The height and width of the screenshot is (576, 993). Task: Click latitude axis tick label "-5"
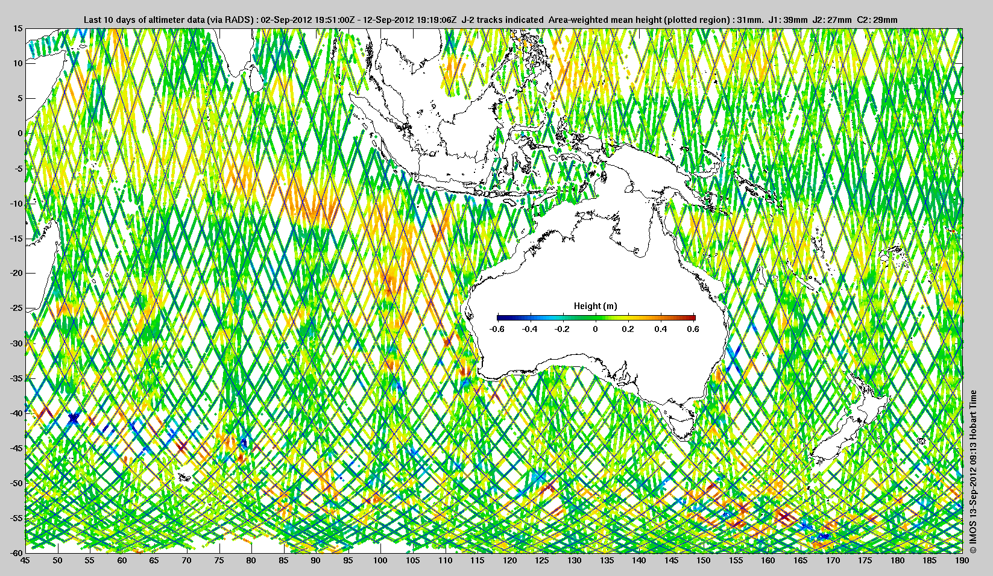(18, 168)
